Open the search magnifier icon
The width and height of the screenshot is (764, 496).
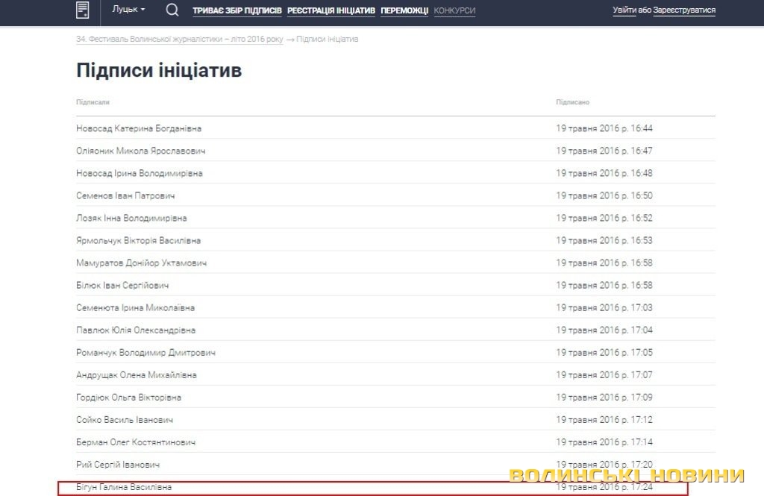coord(172,10)
